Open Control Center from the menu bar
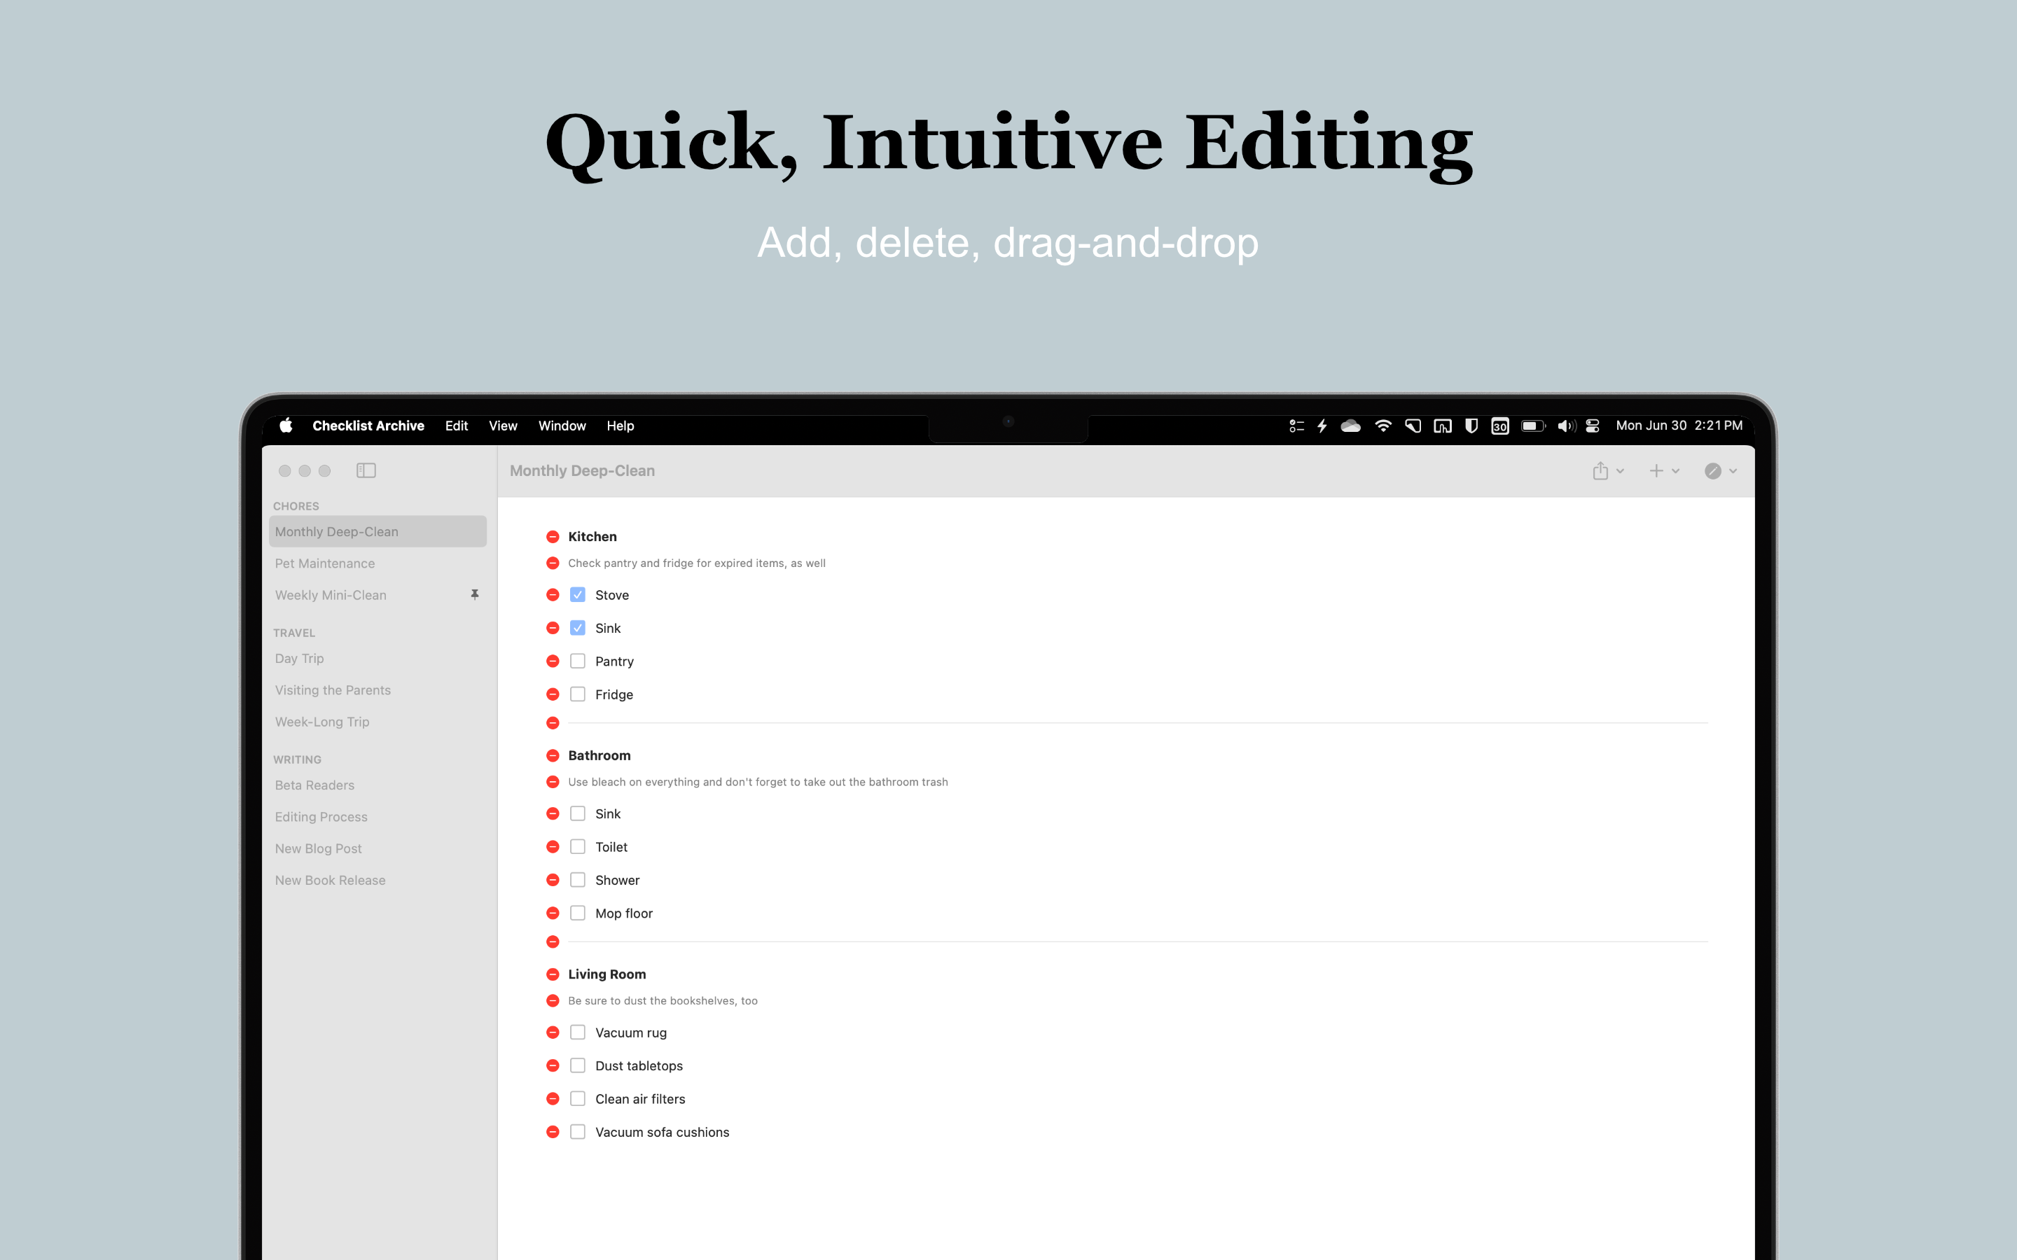Screen dimensions: 2017x1260 (x=1593, y=426)
